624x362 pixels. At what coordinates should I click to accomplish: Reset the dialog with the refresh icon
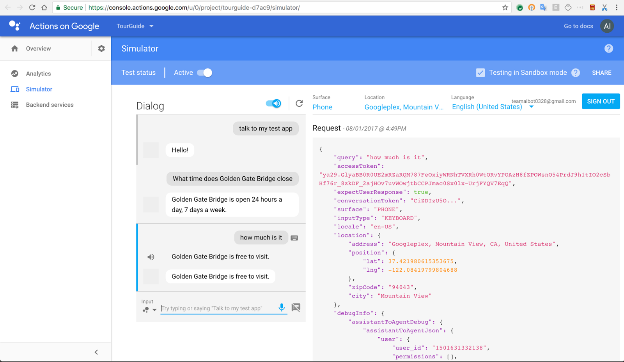[299, 103]
